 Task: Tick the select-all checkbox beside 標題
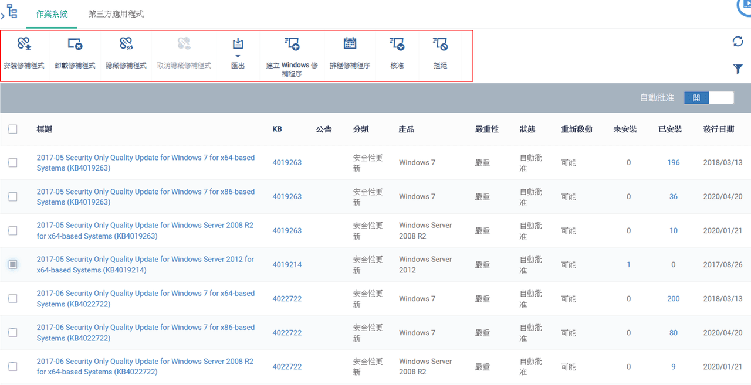[x=13, y=129]
